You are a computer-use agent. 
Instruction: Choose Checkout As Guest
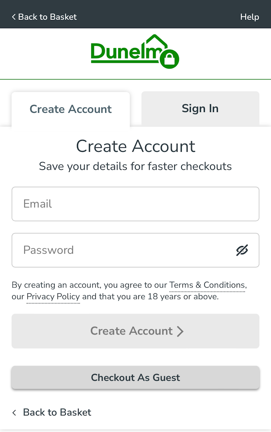[x=135, y=377]
